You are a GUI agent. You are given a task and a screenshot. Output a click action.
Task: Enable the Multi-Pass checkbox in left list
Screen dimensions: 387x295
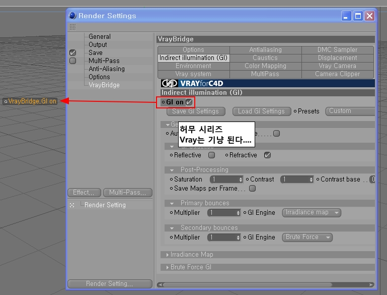[x=72, y=61]
